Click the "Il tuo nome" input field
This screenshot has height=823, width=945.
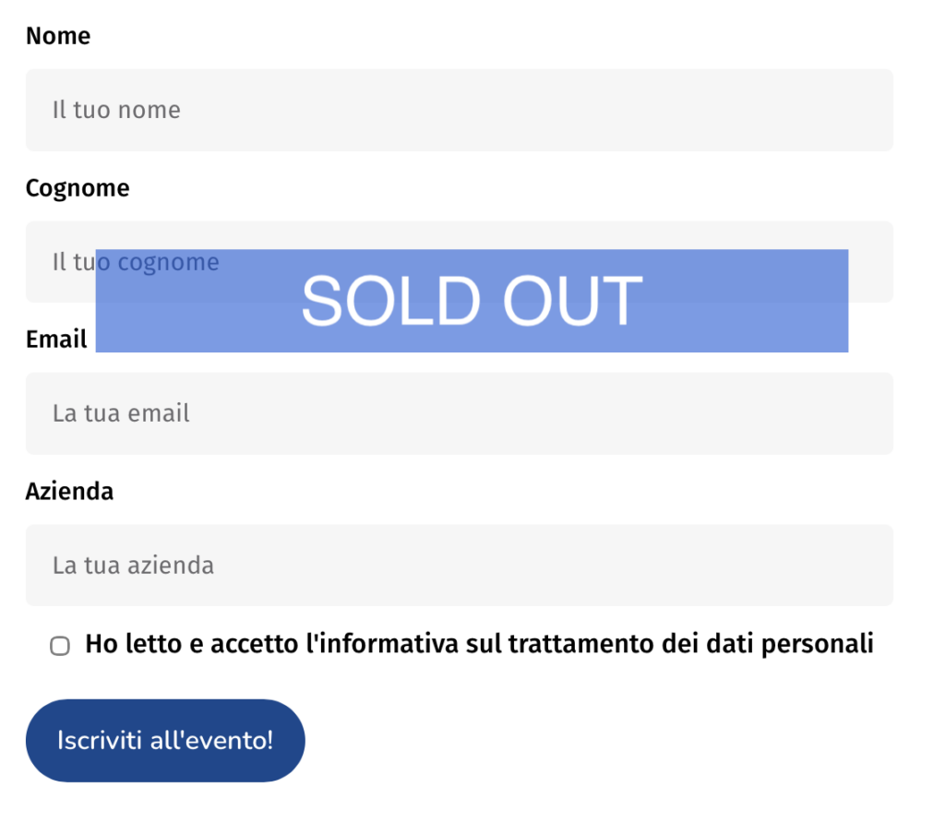coord(459,110)
